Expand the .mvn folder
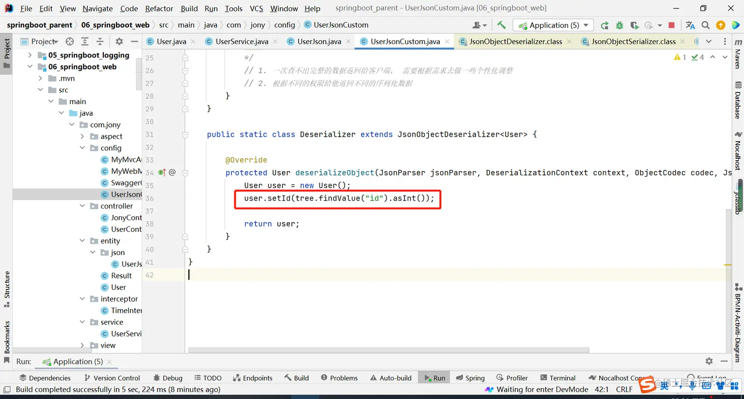Image resolution: width=744 pixels, height=399 pixels. pos(40,78)
